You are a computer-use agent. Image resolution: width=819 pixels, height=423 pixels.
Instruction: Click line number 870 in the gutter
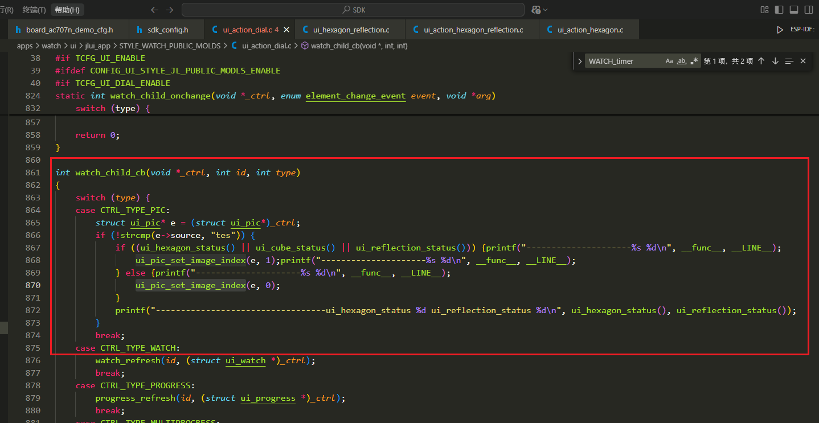tap(33, 285)
